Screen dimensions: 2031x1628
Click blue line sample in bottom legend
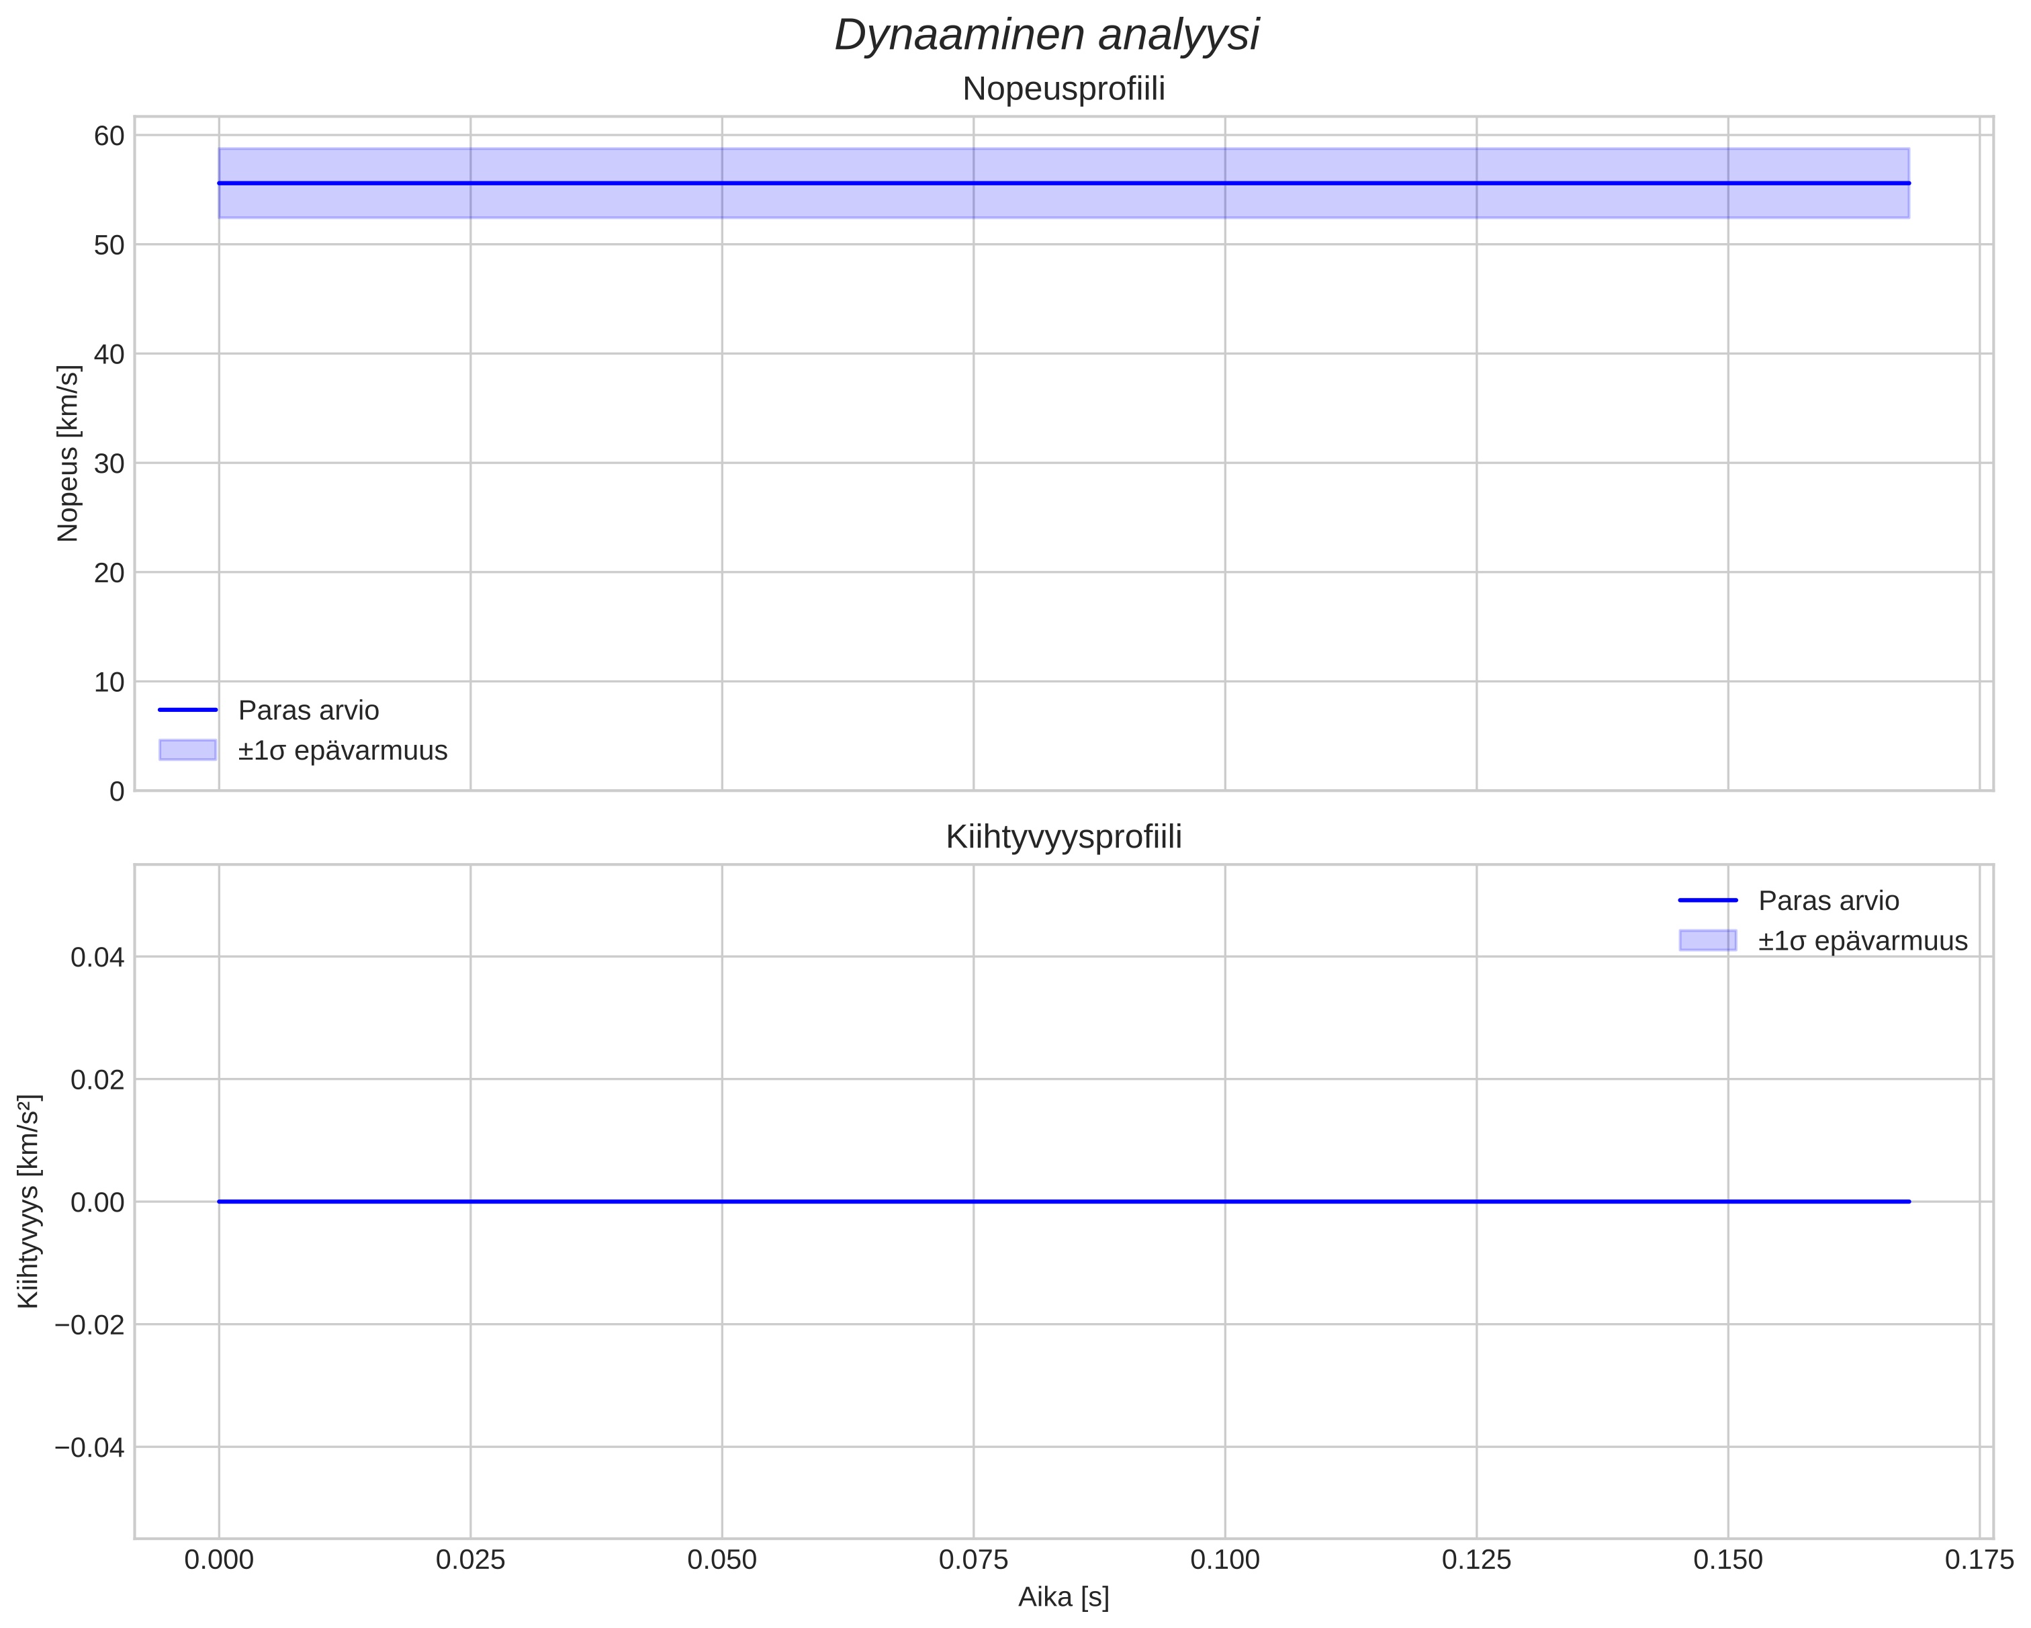pos(1708,901)
